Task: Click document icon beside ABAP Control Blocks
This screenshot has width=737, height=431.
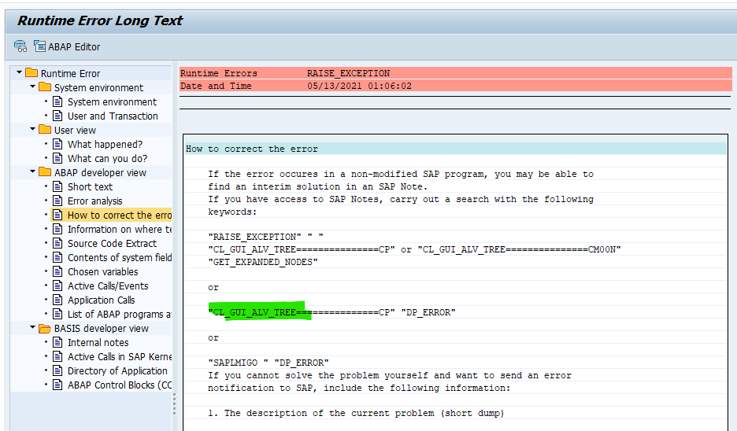Action: 57,385
